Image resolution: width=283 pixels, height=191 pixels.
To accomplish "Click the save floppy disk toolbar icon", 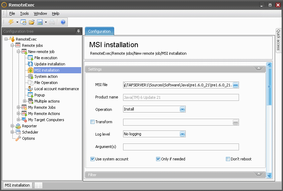I will [x=40, y=22].
